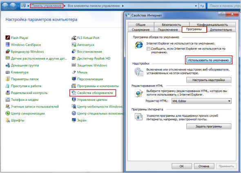241x173 pixels.
Task: Click the Диспетчер Realtek HD icon
Action: coord(74,58)
